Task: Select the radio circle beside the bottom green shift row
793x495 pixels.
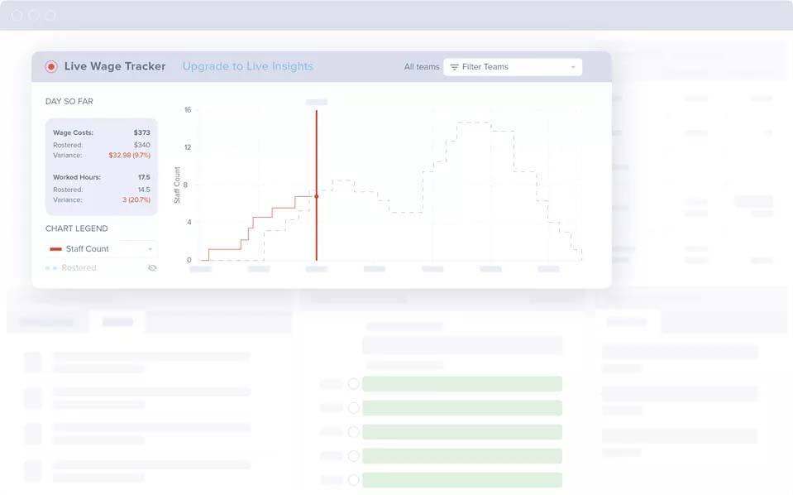Action: 354,479
